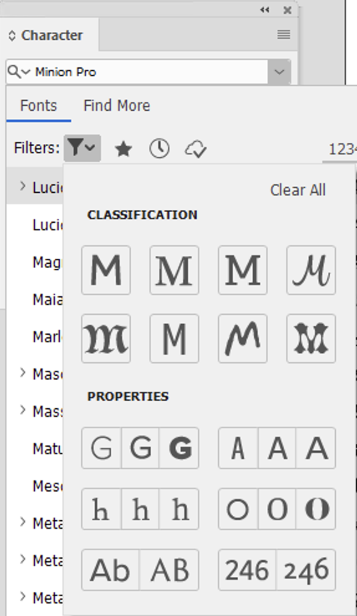Select the Handwritten classification filter
357x616 pixels.
pos(243,338)
